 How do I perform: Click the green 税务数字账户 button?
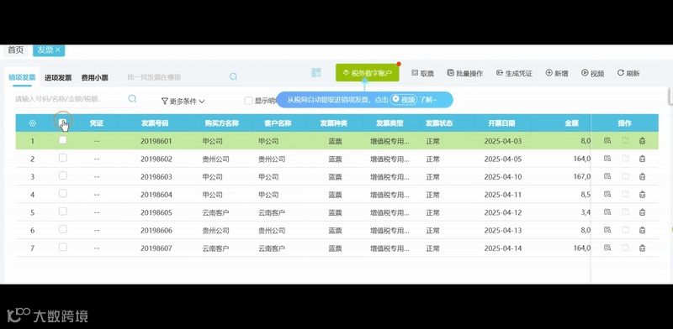click(368, 73)
